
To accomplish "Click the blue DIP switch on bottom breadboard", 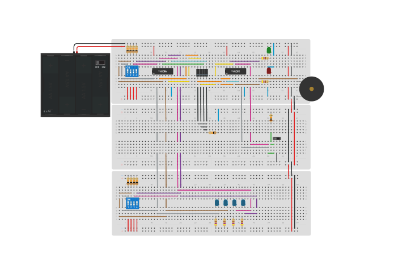I will [132, 203].
